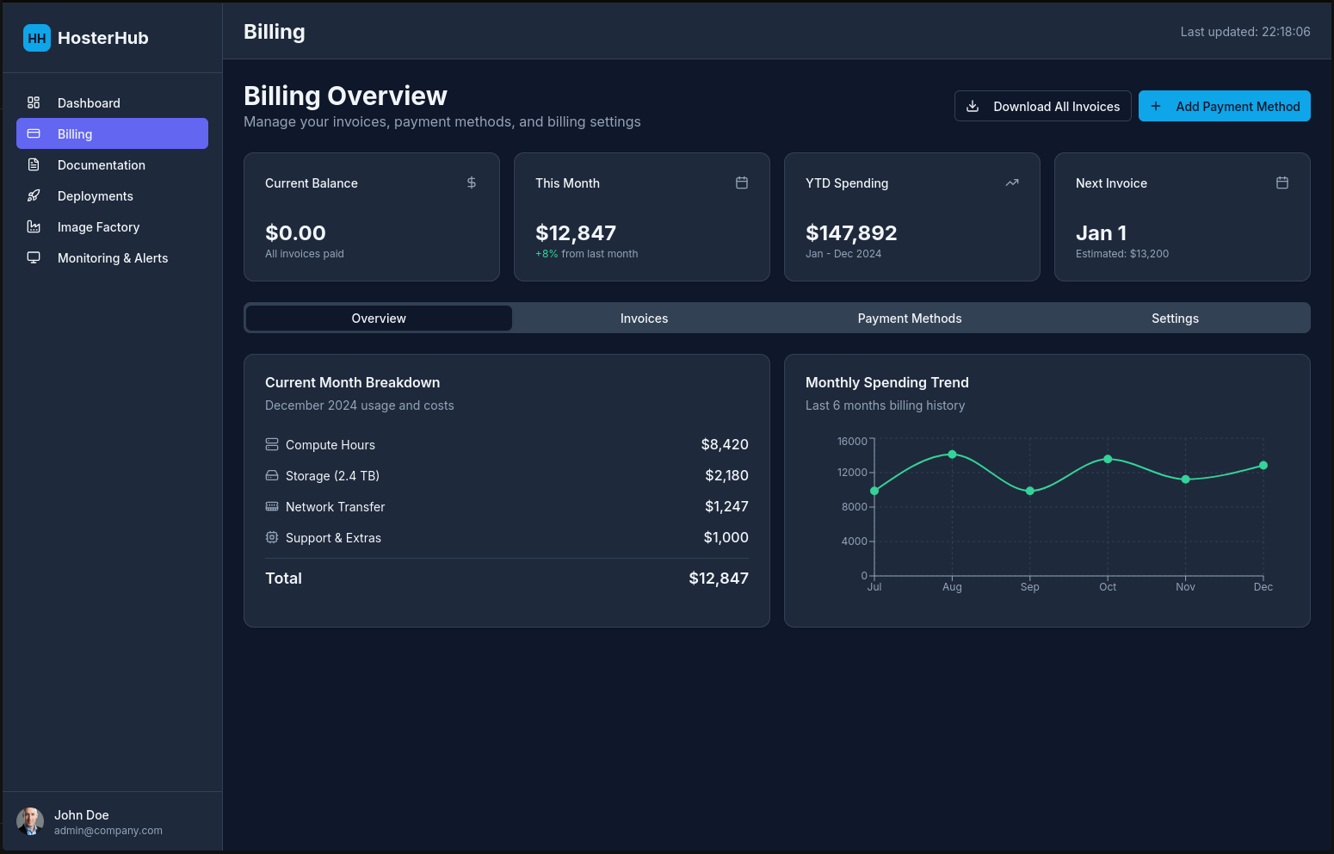1334x854 pixels.
Task: Open the Payment Methods tab
Action: click(x=910, y=318)
